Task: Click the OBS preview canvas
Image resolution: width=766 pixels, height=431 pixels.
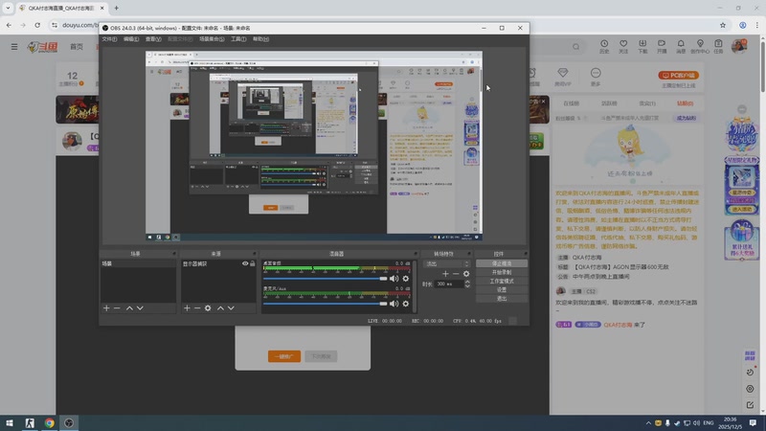Action: pyautogui.click(x=314, y=146)
